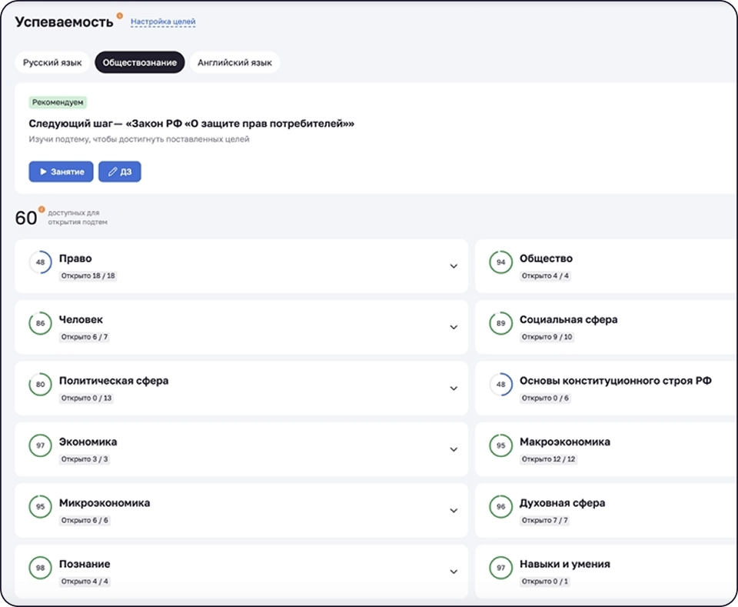The height and width of the screenshot is (607, 738).
Task: Click the orange info badge near 60
Action: point(42,209)
